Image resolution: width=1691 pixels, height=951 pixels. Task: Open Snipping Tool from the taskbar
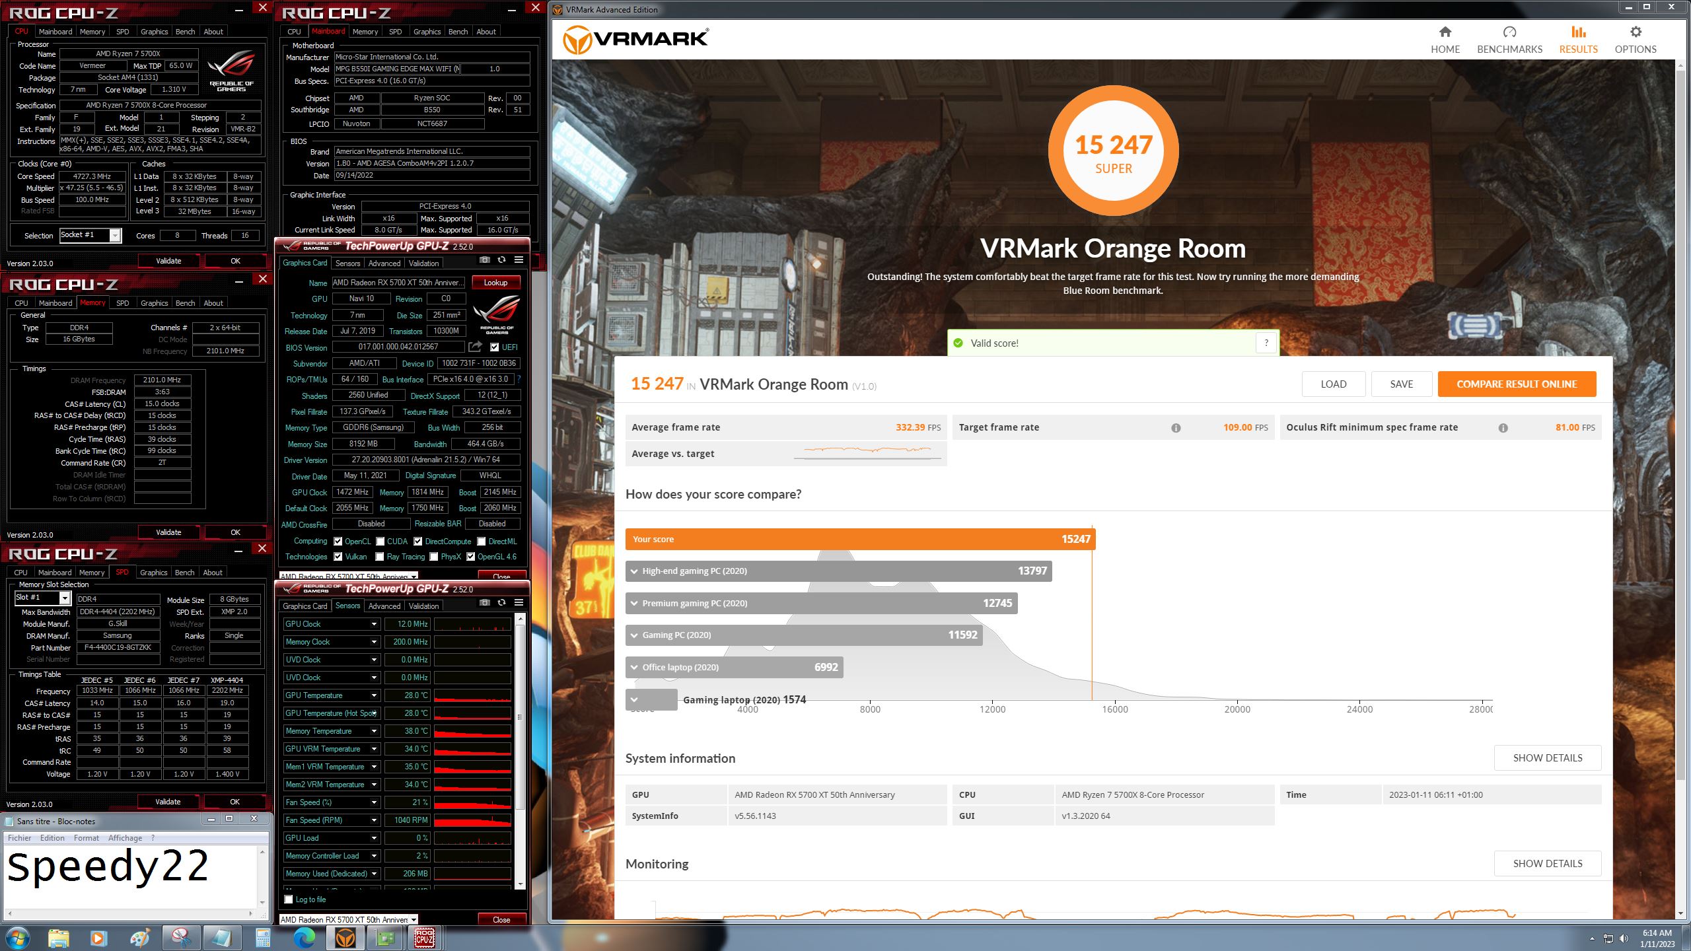pyautogui.click(x=181, y=937)
